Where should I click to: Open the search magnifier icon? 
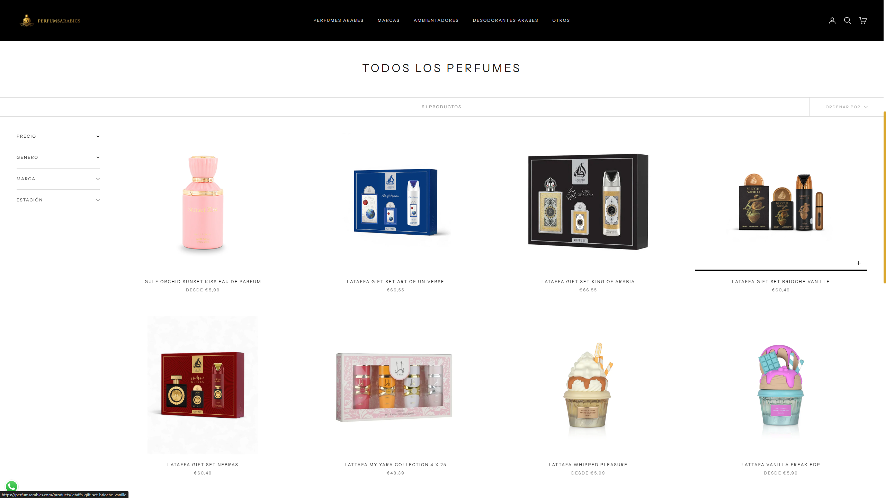point(847,20)
